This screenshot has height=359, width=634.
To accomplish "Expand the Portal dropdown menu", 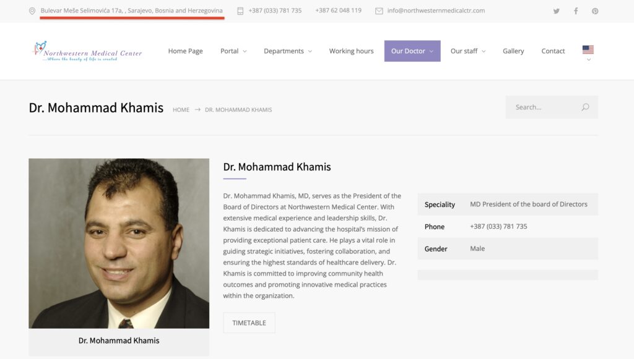I will pyautogui.click(x=233, y=51).
